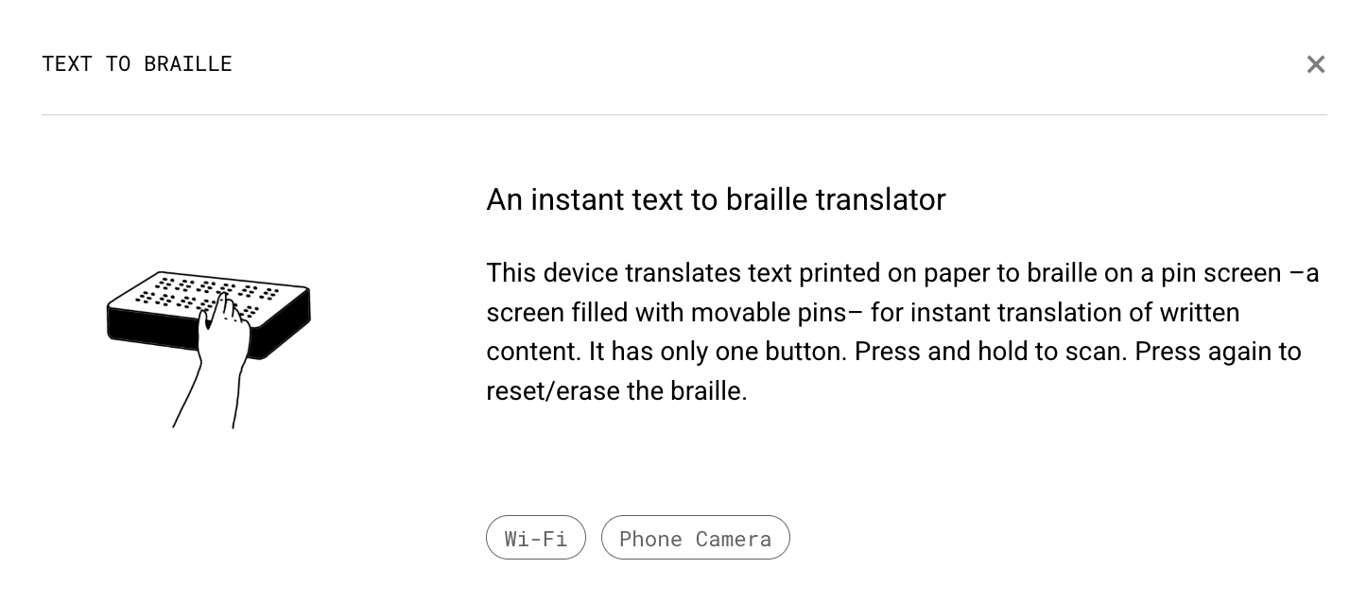Screen dimensions: 1367x603
Task: Click the Wi-Fi connectivity chip
Action: point(536,538)
